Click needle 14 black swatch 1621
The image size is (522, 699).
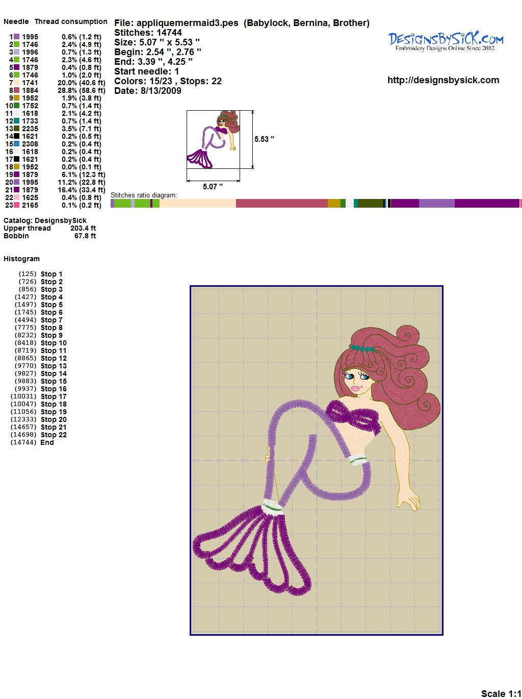pos(17,136)
